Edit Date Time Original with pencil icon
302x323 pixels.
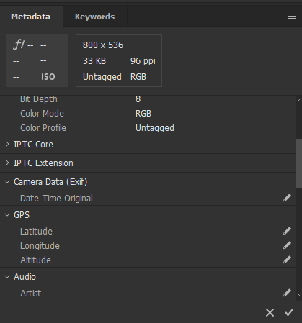point(287,198)
